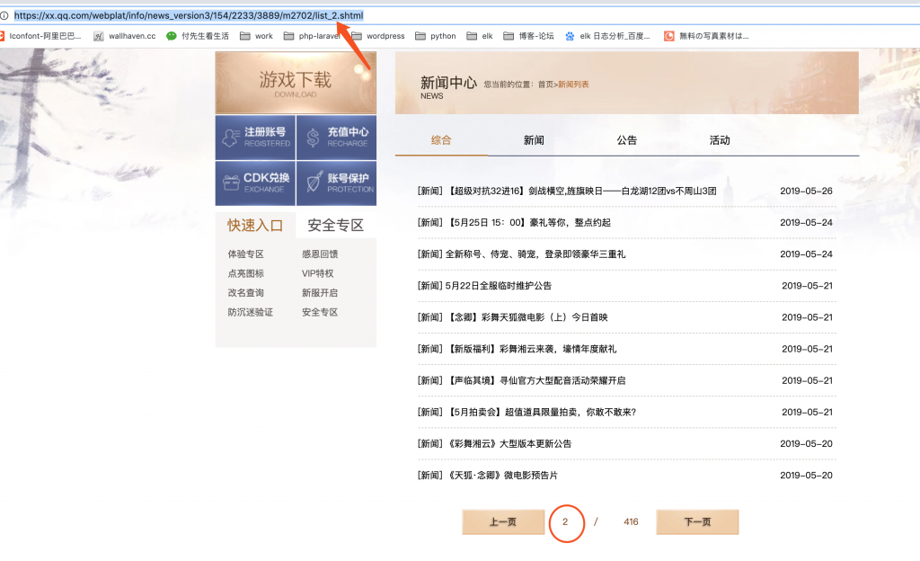The image size is (920, 561).
Task: Click the 新闻中心 NEWS heading
Action: click(448, 86)
